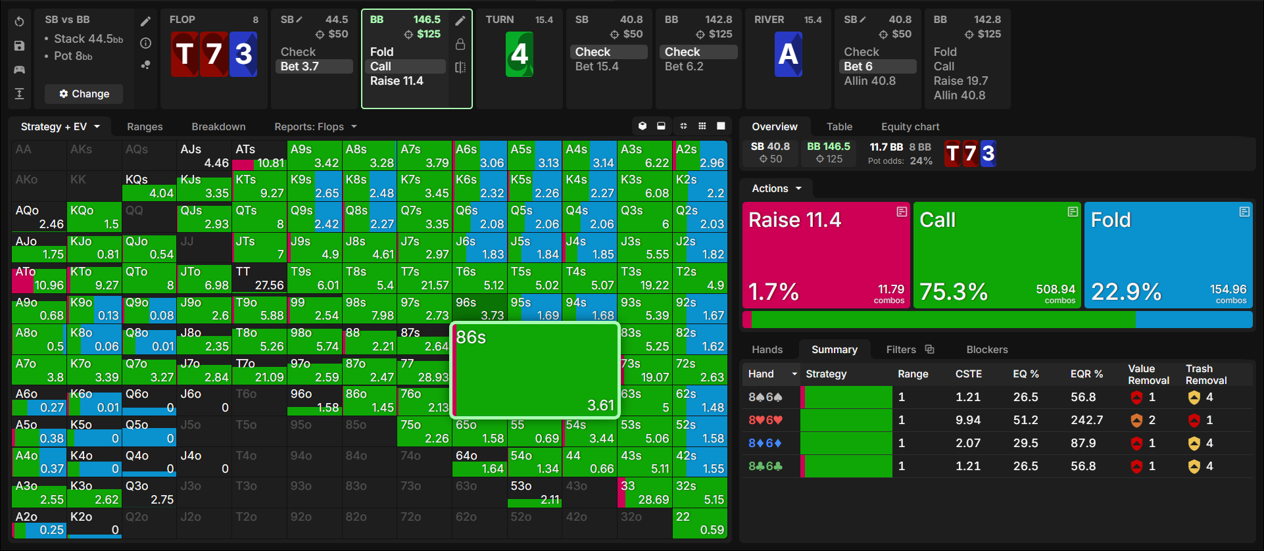Open notes icon on Raise 11.4 card
Image resolution: width=1264 pixels, height=551 pixels.
(902, 212)
